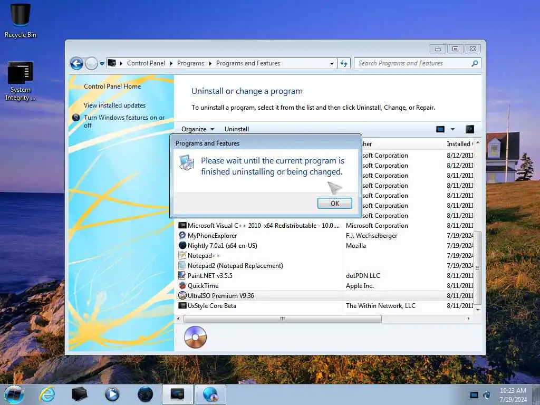The image size is (540, 405).
Task: Select UltraISO Premium V9.36 row
Action: tap(326, 295)
